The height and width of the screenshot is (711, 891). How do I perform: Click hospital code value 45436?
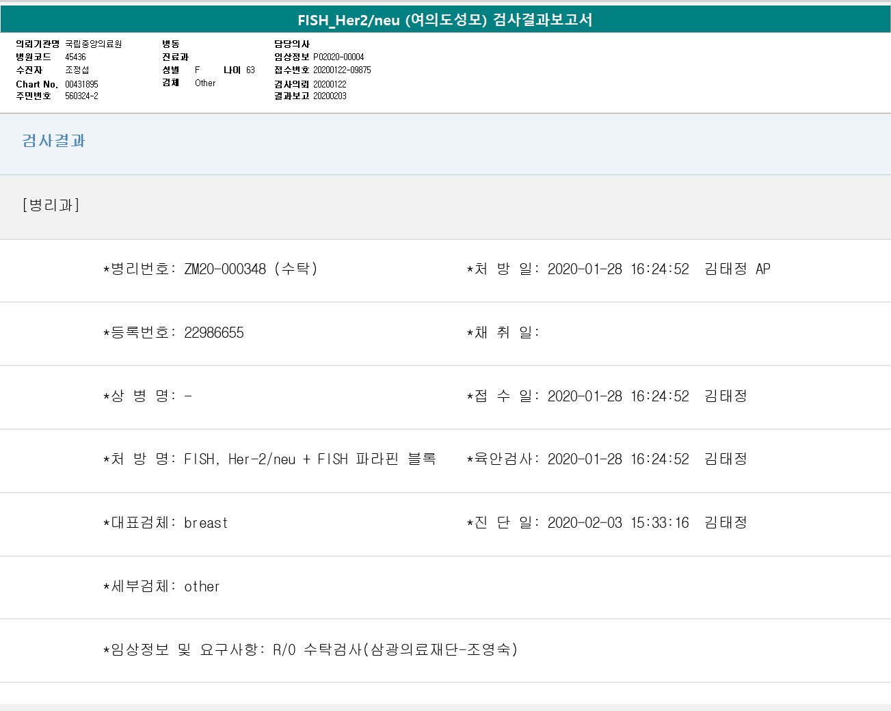coord(75,57)
